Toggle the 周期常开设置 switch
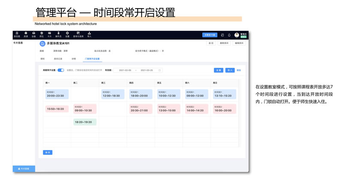This screenshot has width=343, height=193. tap(60, 70)
